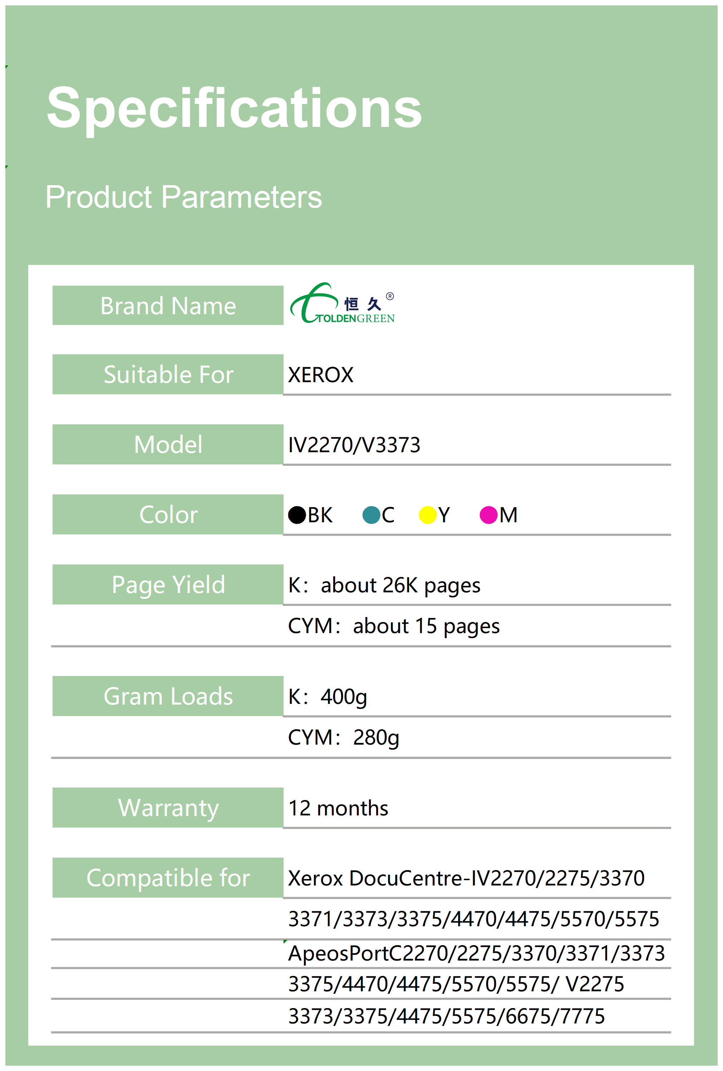
Task: Click the Suitable For label
Action: coord(168,374)
